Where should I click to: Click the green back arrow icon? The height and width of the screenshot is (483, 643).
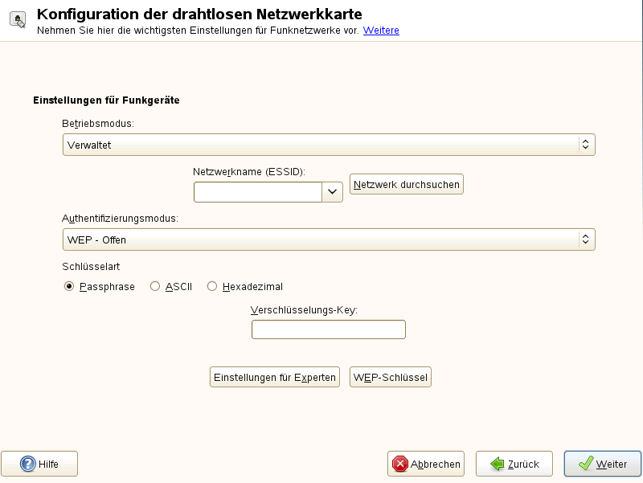click(498, 464)
